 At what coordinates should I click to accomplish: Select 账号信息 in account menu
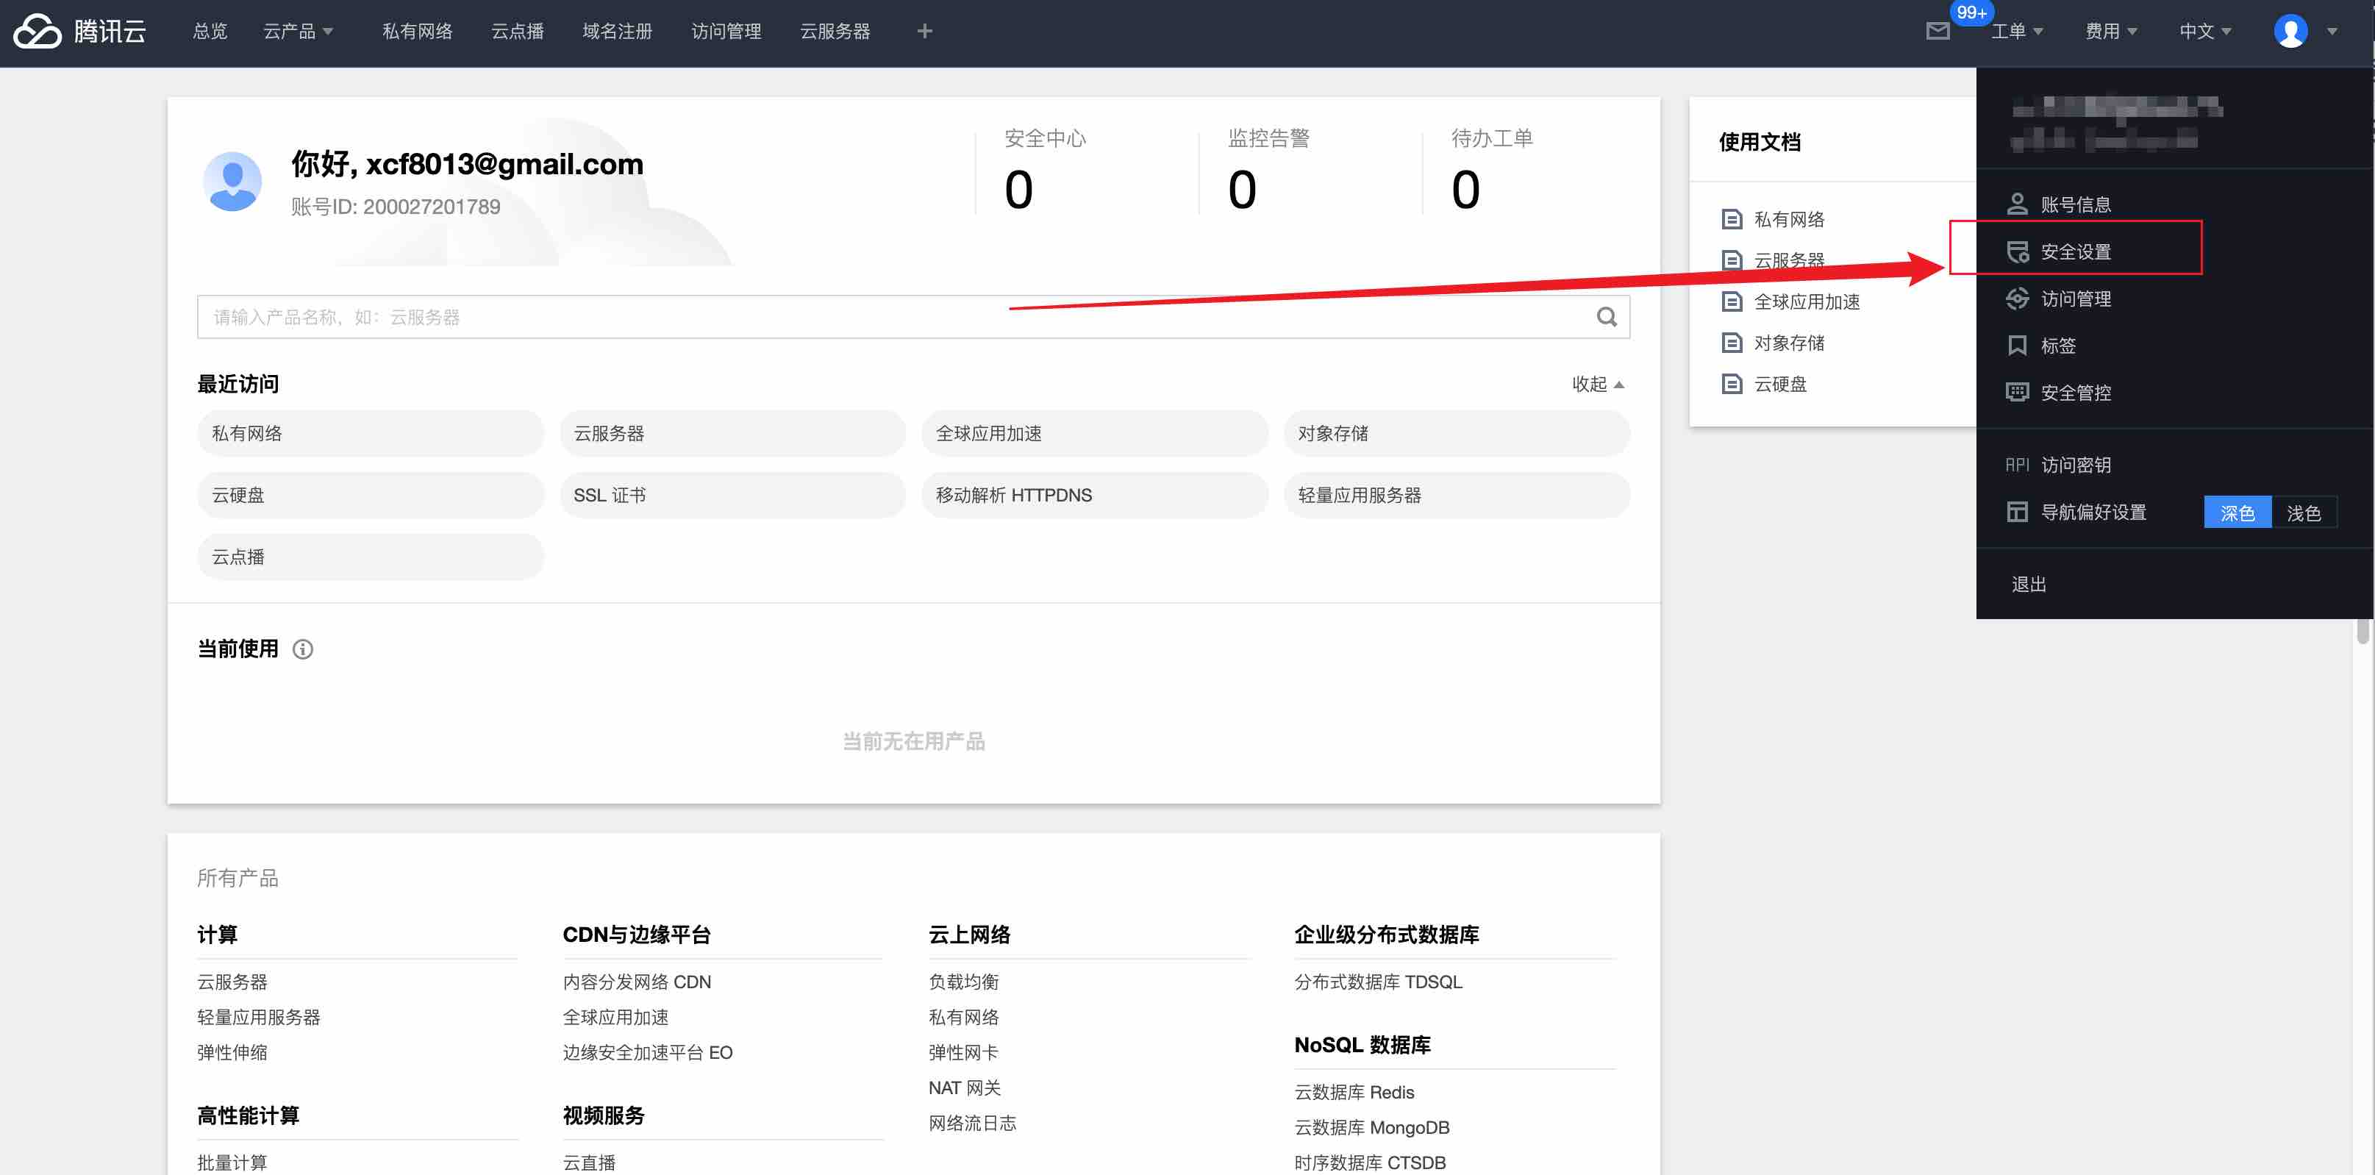pyautogui.click(x=2075, y=204)
